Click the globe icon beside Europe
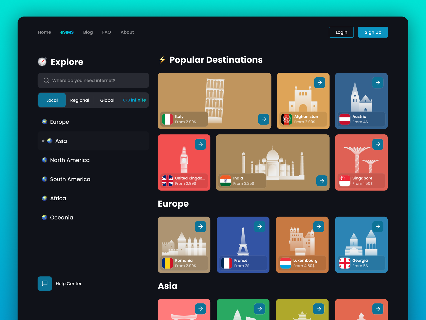This screenshot has height=320, width=426. (x=44, y=122)
